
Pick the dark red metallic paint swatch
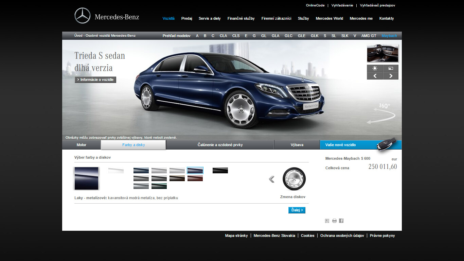point(195,178)
